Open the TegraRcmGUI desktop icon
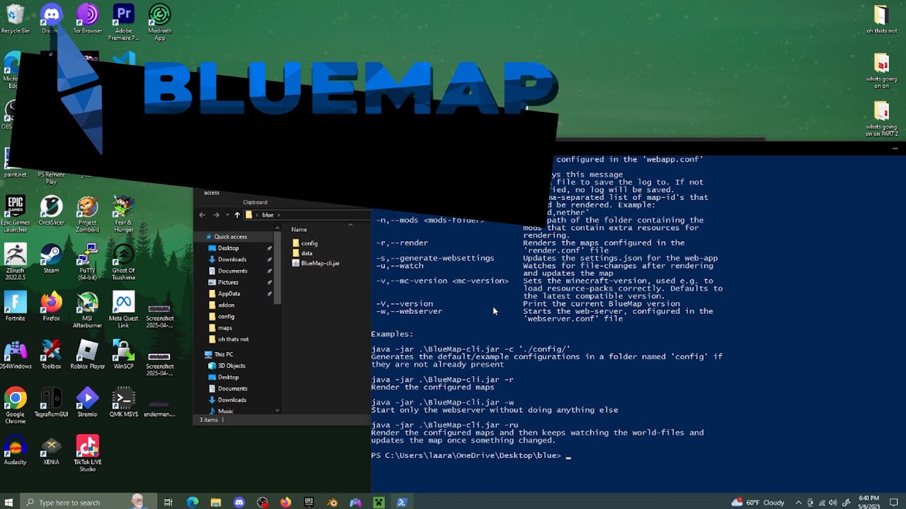This screenshot has width=906, height=509. point(51,402)
